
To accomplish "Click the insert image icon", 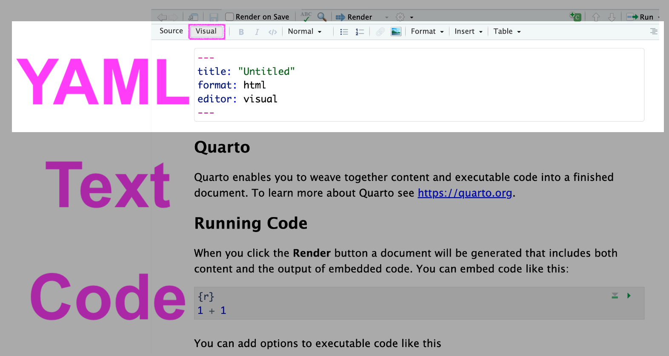I will 396,32.
